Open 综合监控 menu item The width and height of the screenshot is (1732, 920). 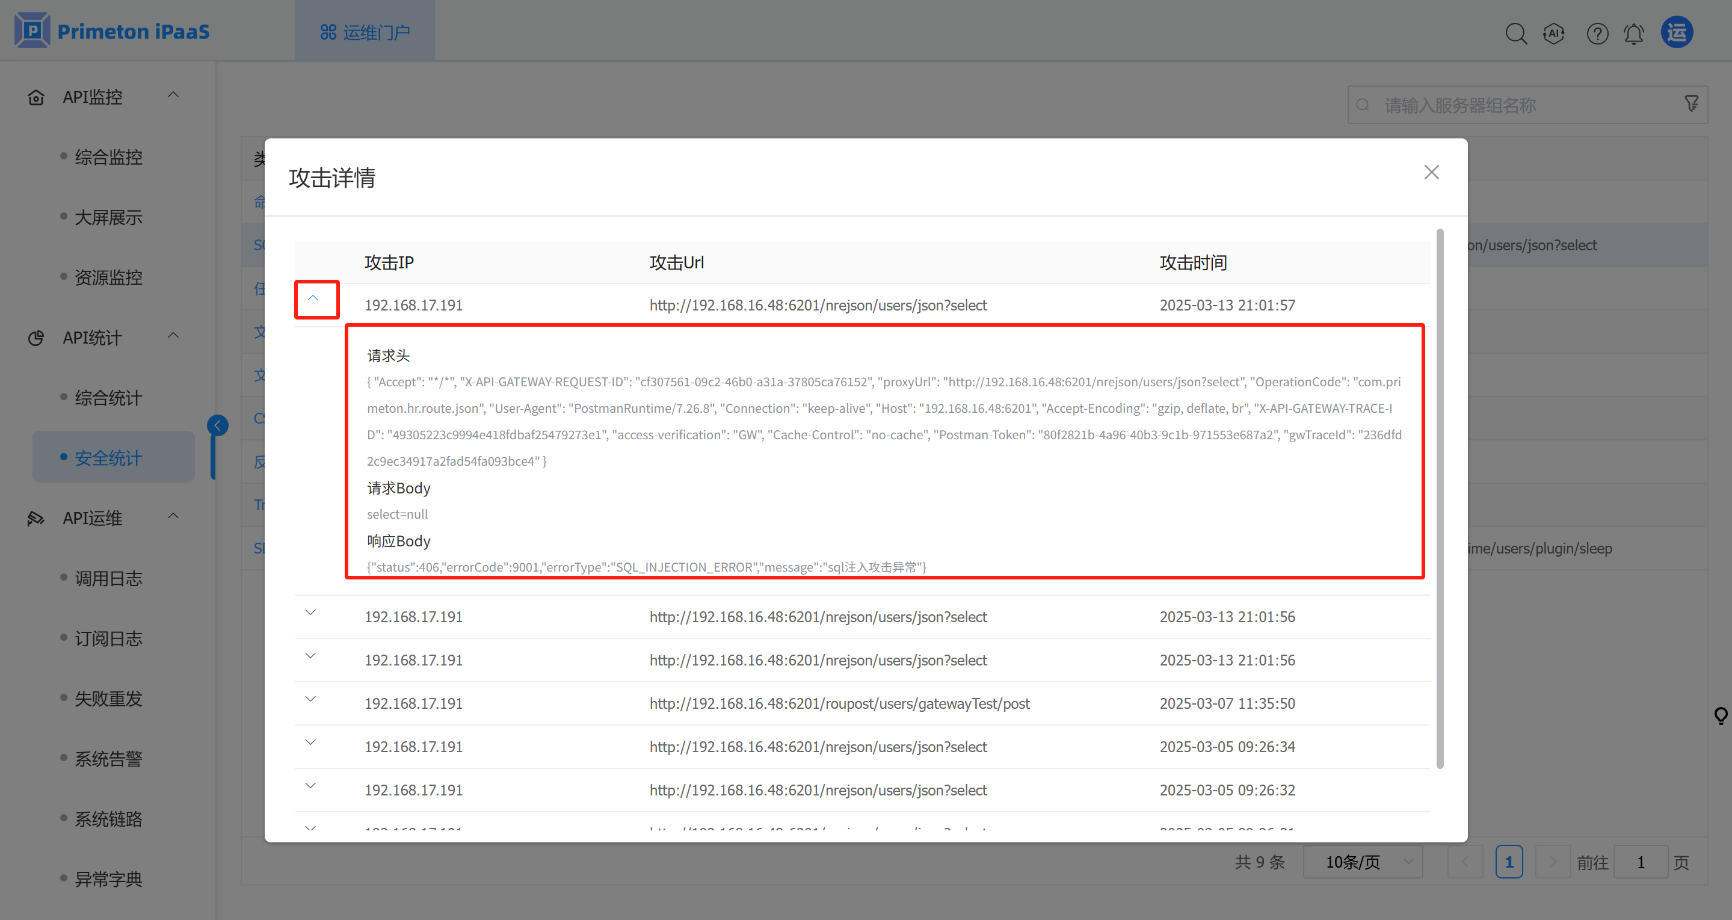108,156
